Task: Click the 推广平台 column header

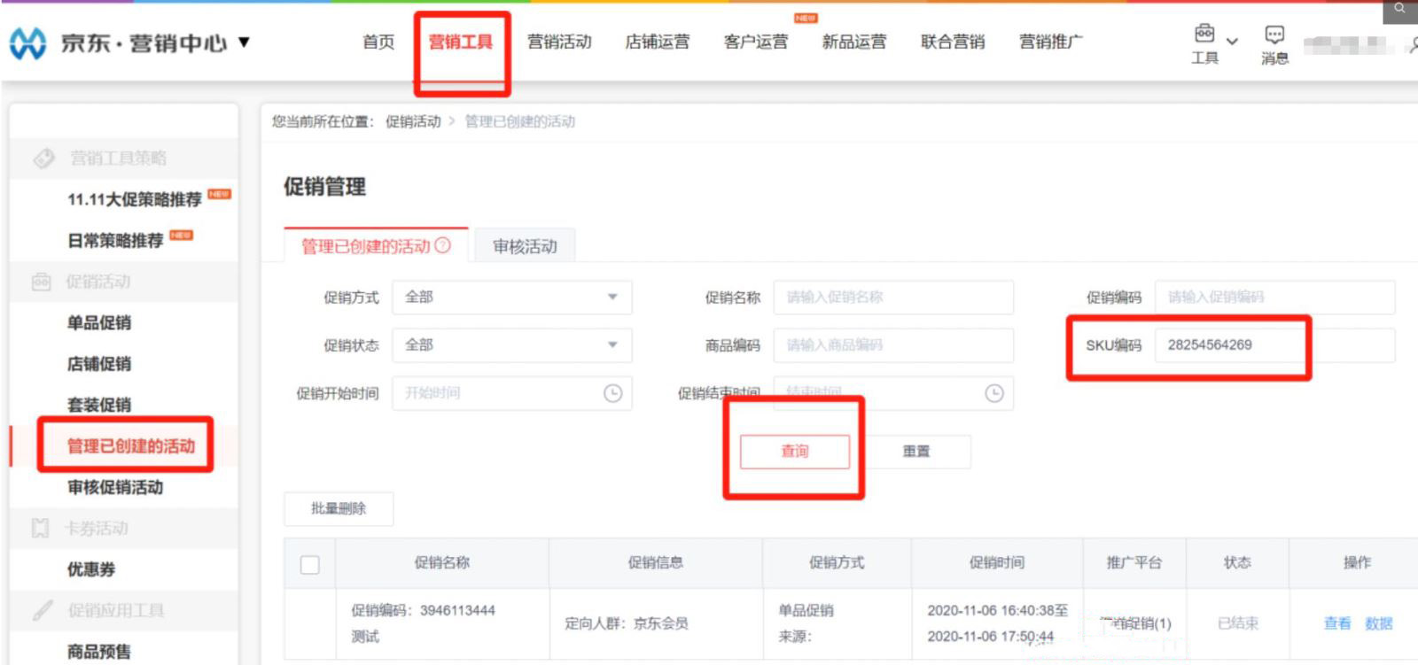Action: (x=1134, y=562)
